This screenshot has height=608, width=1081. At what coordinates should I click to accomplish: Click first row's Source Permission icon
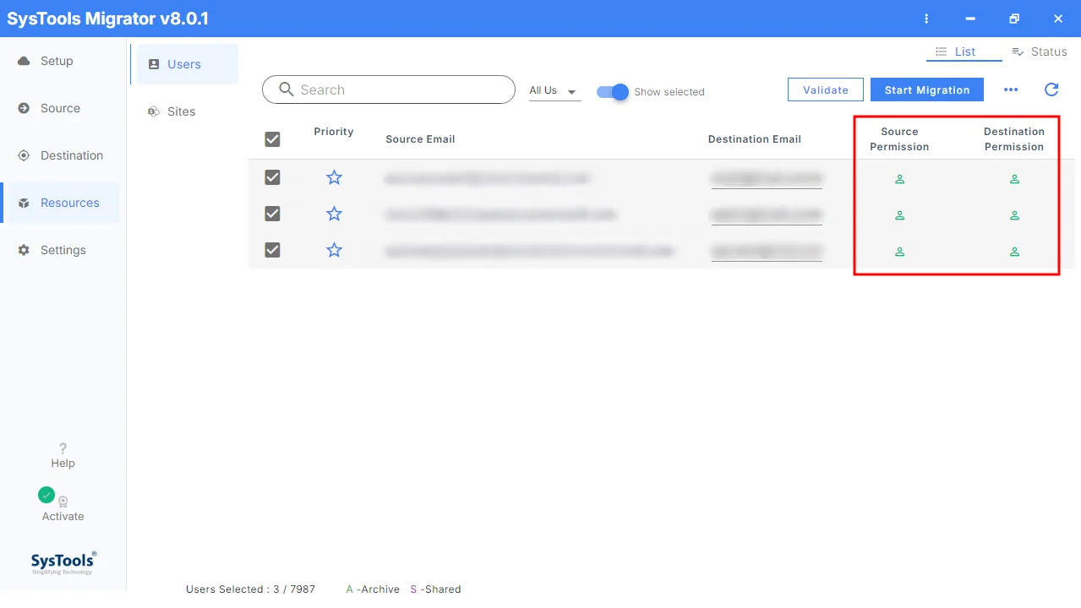pos(900,179)
